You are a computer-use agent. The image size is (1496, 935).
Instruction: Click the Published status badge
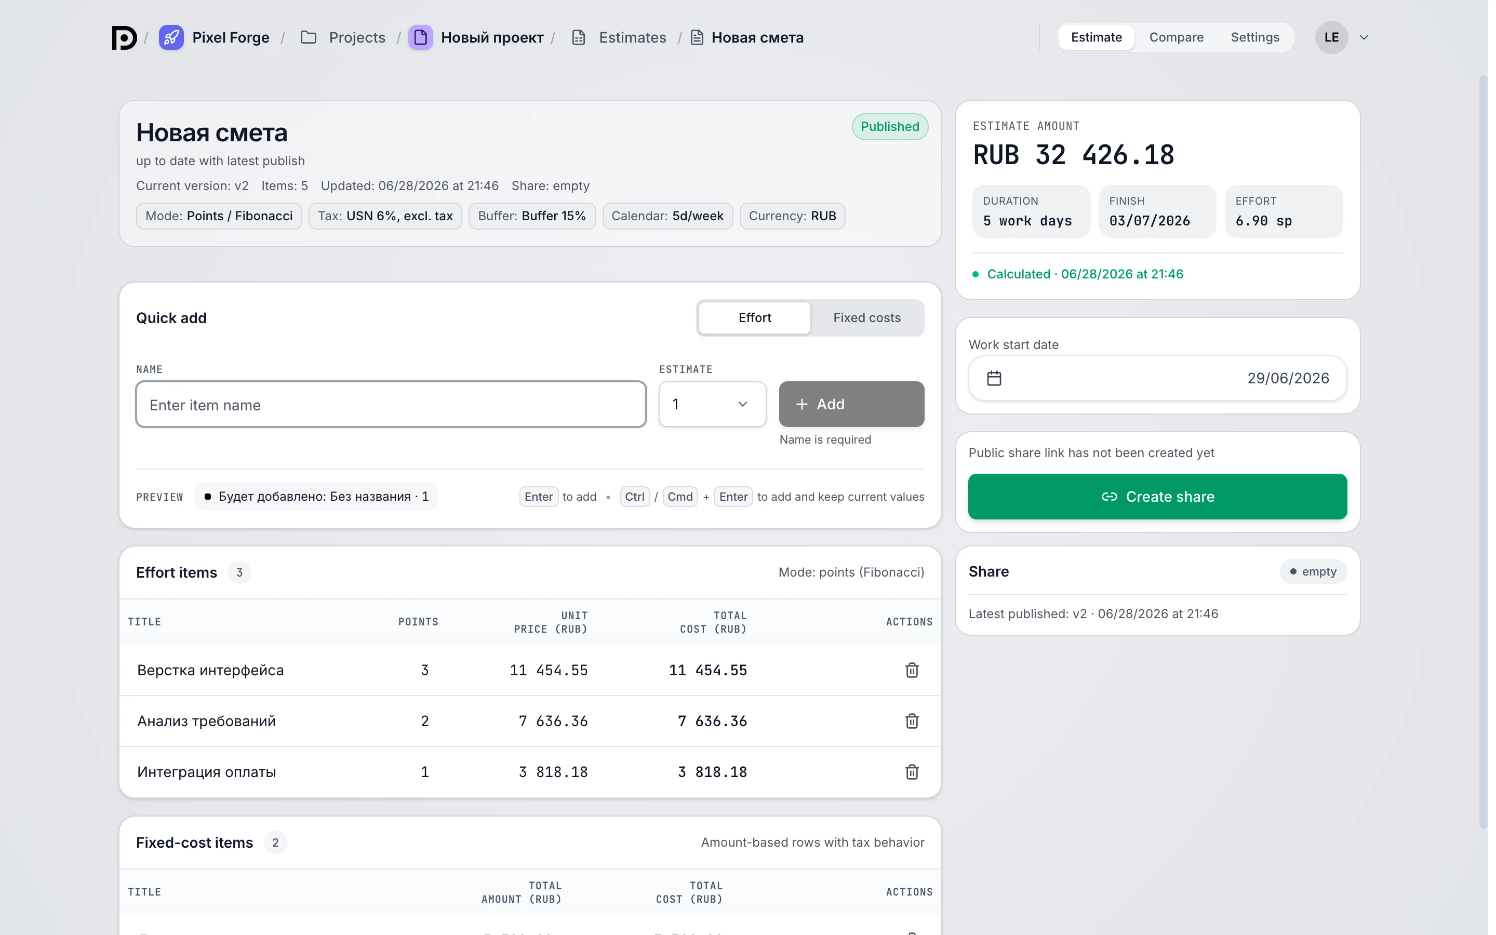[890, 127]
